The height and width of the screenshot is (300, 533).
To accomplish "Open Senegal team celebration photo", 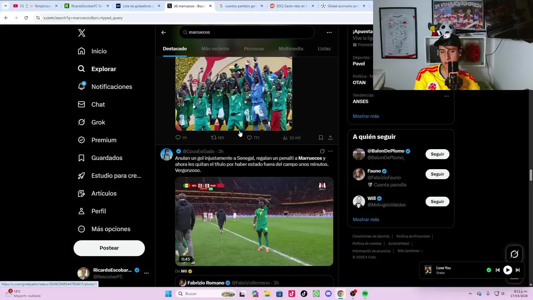I will pyautogui.click(x=234, y=94).
